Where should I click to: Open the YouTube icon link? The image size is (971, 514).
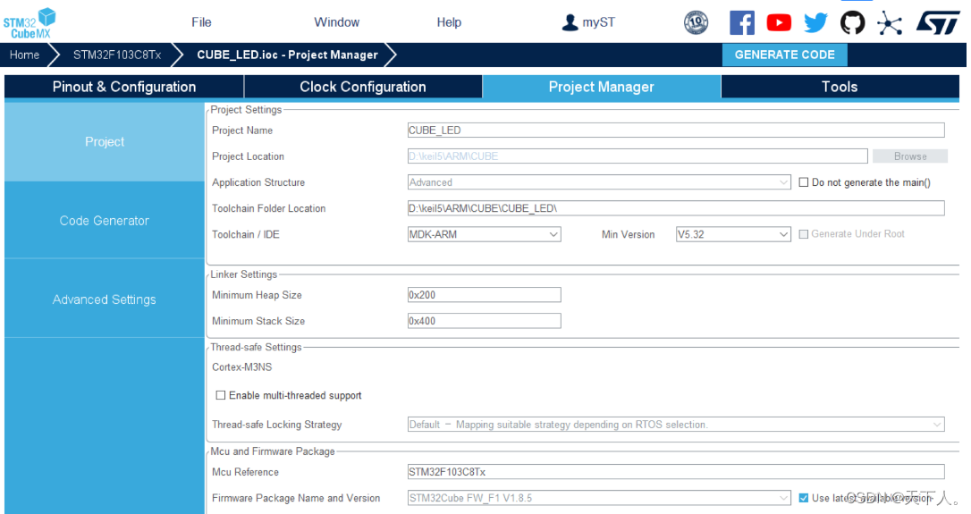click(779, 23)
